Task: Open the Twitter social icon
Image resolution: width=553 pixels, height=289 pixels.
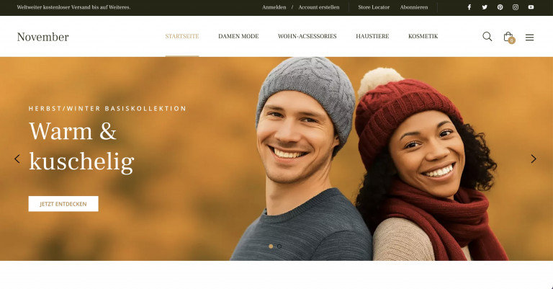Action: [485, 7]
